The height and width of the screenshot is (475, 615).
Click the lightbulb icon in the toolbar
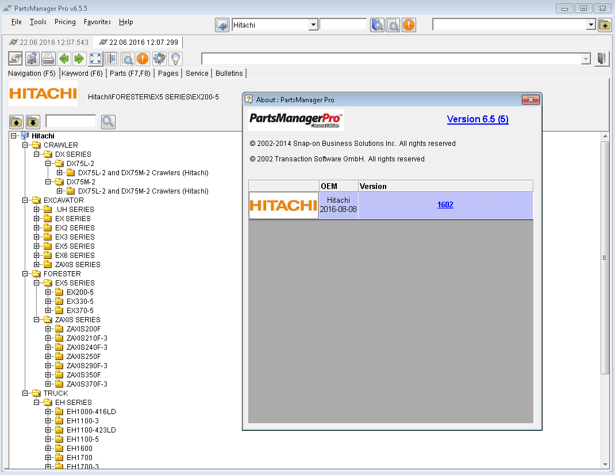point(175,59)
